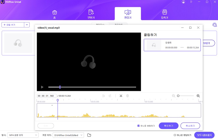The image size is (218, 139).
Task: Uncheck 하나로 병합하기 checkbox in dialog
Action: pyautogui.click(x=138, y=126)
